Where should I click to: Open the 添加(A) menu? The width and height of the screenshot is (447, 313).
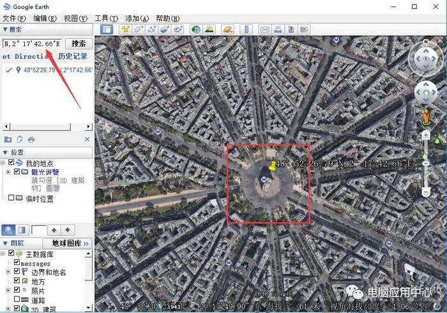137,19
